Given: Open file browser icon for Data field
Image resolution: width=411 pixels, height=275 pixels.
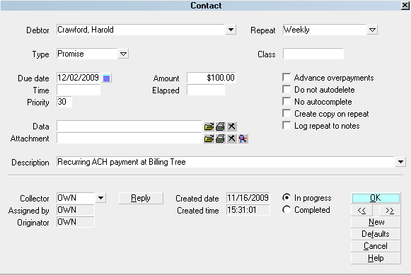Looking at the screenshot, I should 209,127.
